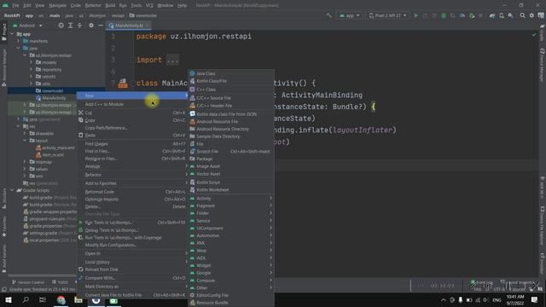Select Find Usages in context menu
This screenshot has height=307, width=546.
tap(132, 144)
